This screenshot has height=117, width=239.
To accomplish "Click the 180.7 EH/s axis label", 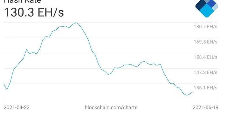I will click(206, 27).
